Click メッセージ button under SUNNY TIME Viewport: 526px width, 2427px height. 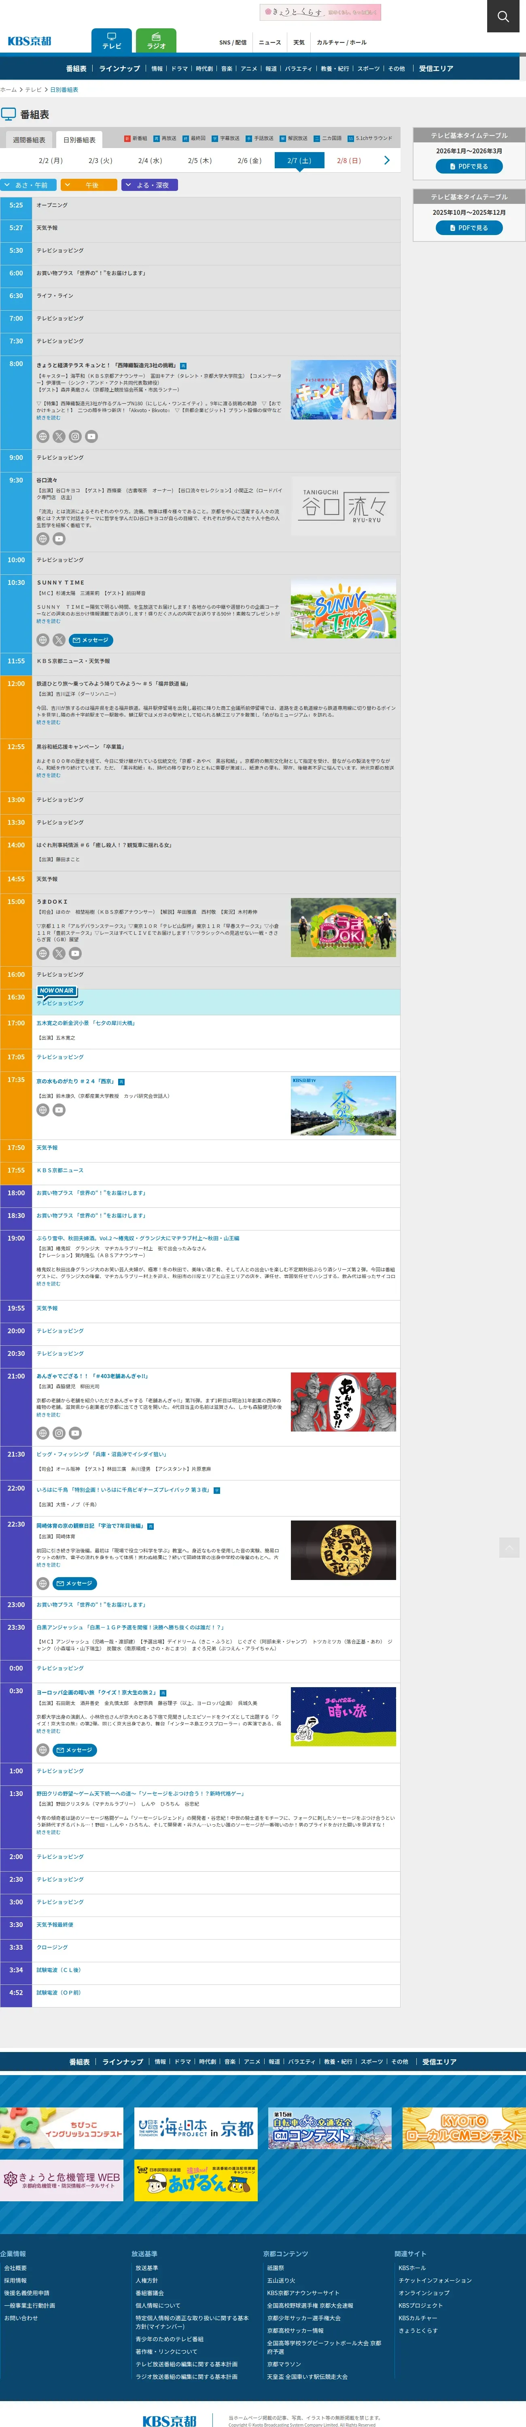[x=91, y=640]
